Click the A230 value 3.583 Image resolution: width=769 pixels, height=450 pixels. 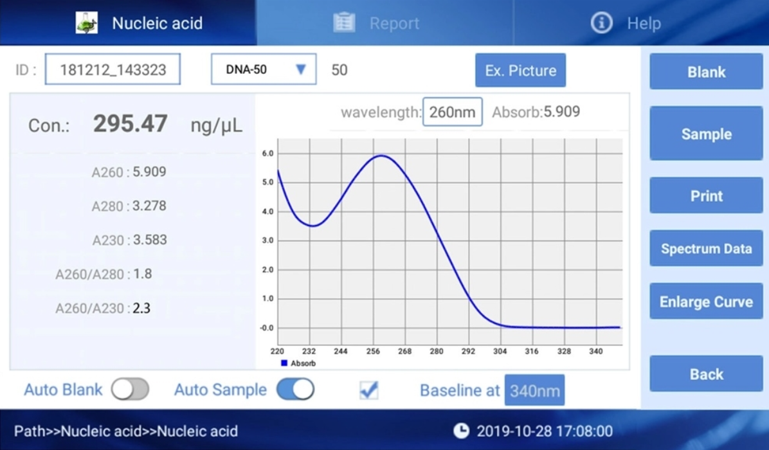click(x=150, y=240)
